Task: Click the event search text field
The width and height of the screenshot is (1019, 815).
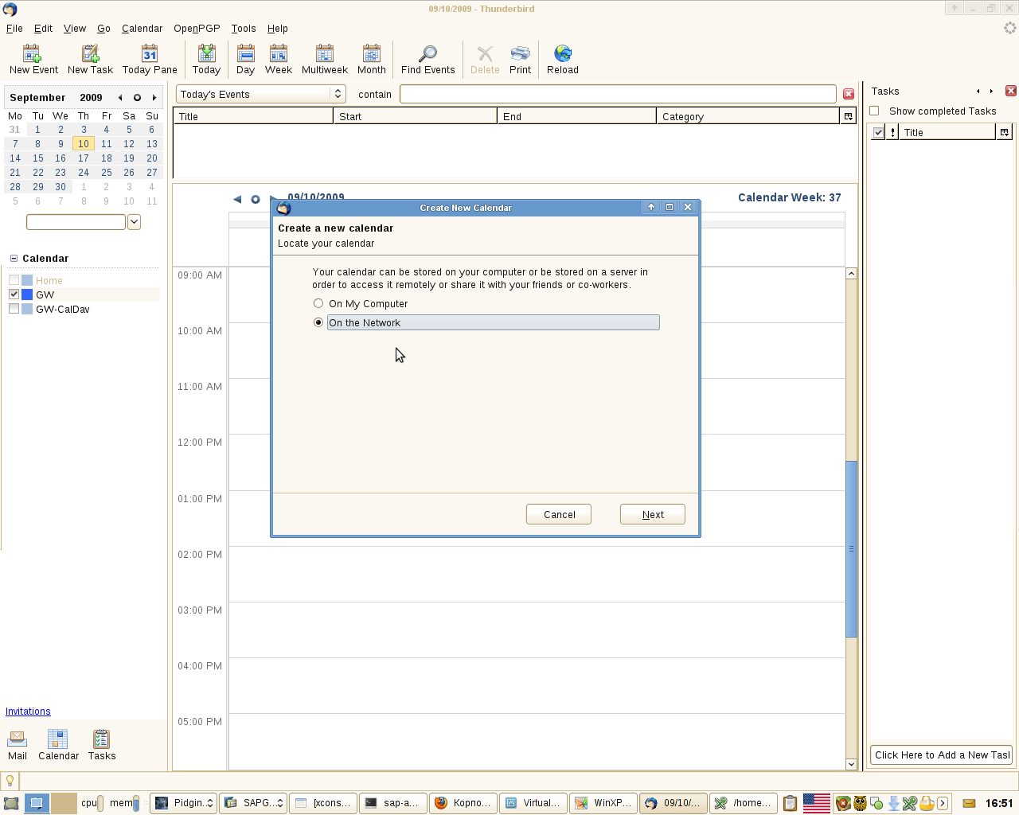Action: 618,94
